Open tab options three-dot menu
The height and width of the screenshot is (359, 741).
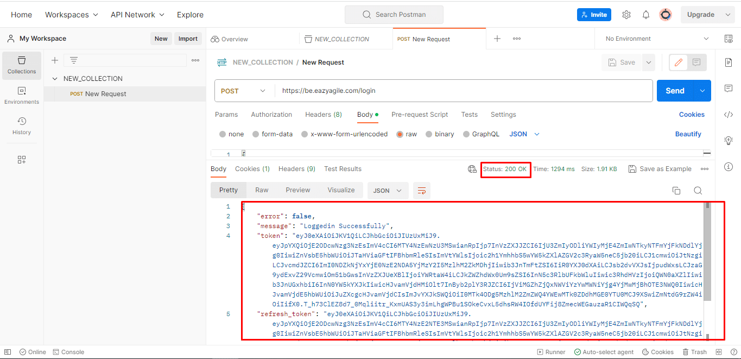point(517,39)
